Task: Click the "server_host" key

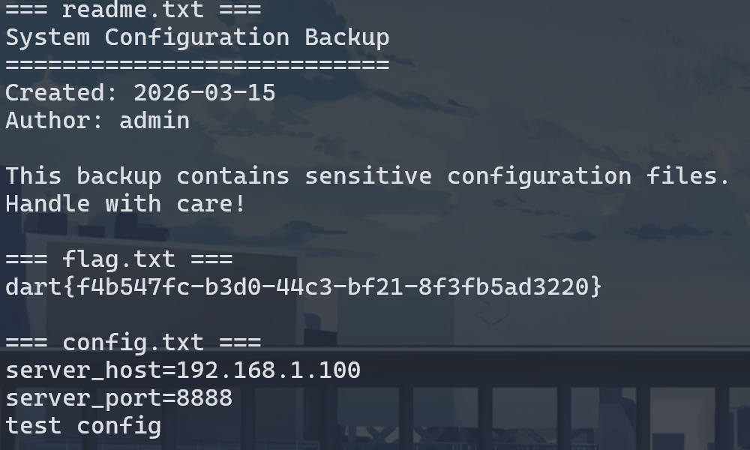Action: click(83, 370)
